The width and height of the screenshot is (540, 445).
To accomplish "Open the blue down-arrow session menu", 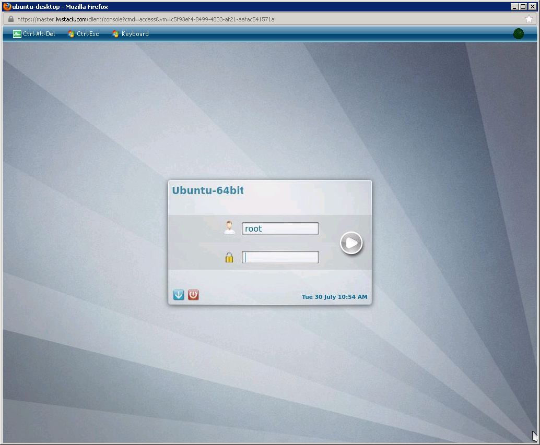I will click(x=179, y=295).
